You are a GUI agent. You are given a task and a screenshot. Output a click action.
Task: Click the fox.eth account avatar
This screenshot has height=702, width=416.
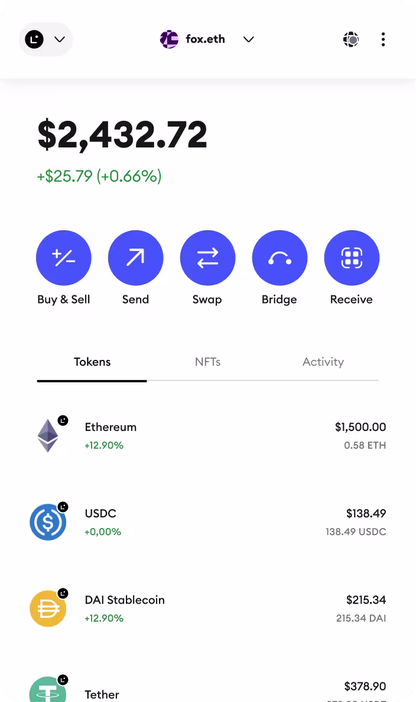pyautogui.click(x=170, y=40)
